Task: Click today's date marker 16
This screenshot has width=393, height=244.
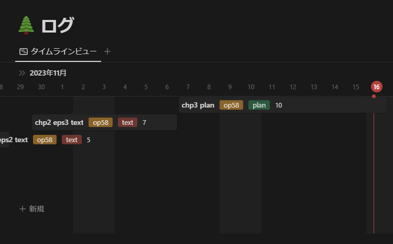Action: pos(376,87)
